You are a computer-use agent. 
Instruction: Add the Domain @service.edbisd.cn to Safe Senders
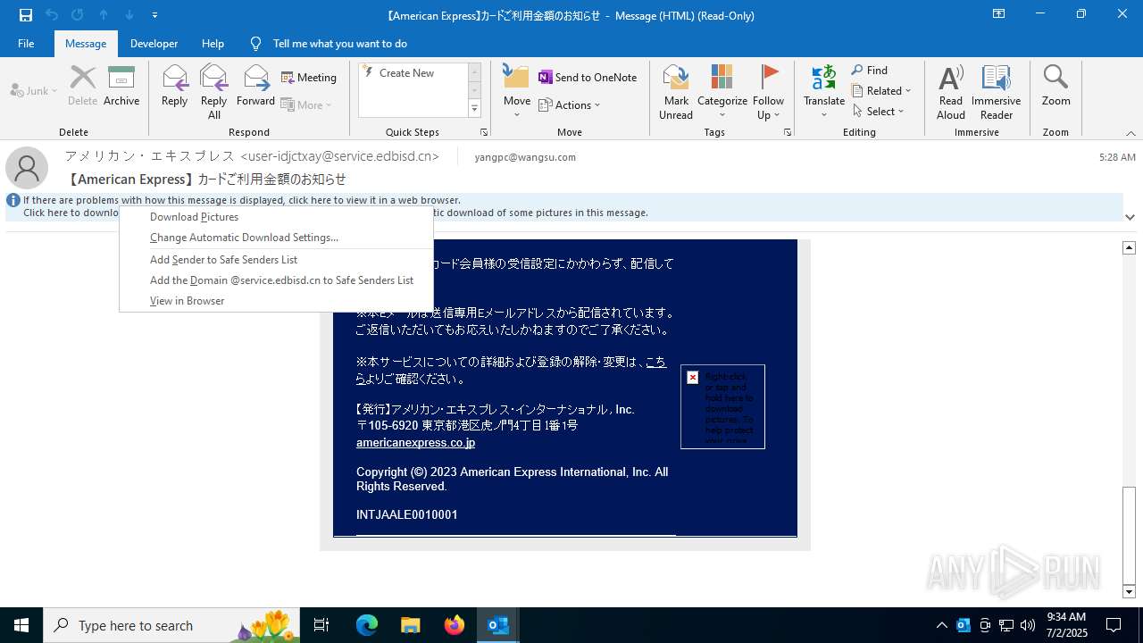[x=277, y=280]
